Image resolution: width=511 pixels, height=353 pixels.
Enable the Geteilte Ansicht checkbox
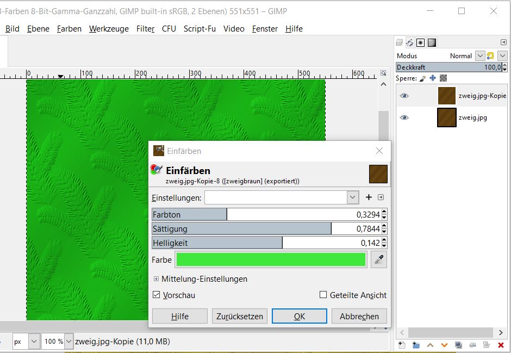tap(323, 295)
